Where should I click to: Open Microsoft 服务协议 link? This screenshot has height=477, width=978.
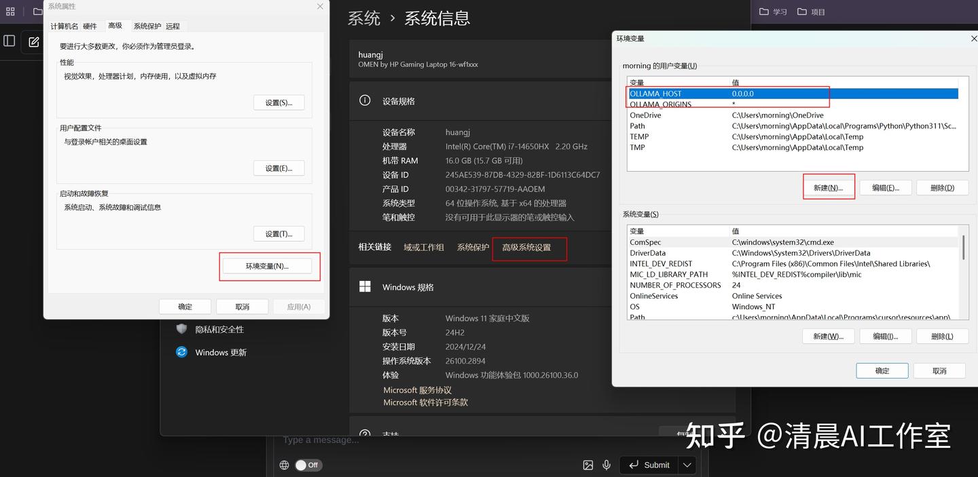[x=417, y=390]
